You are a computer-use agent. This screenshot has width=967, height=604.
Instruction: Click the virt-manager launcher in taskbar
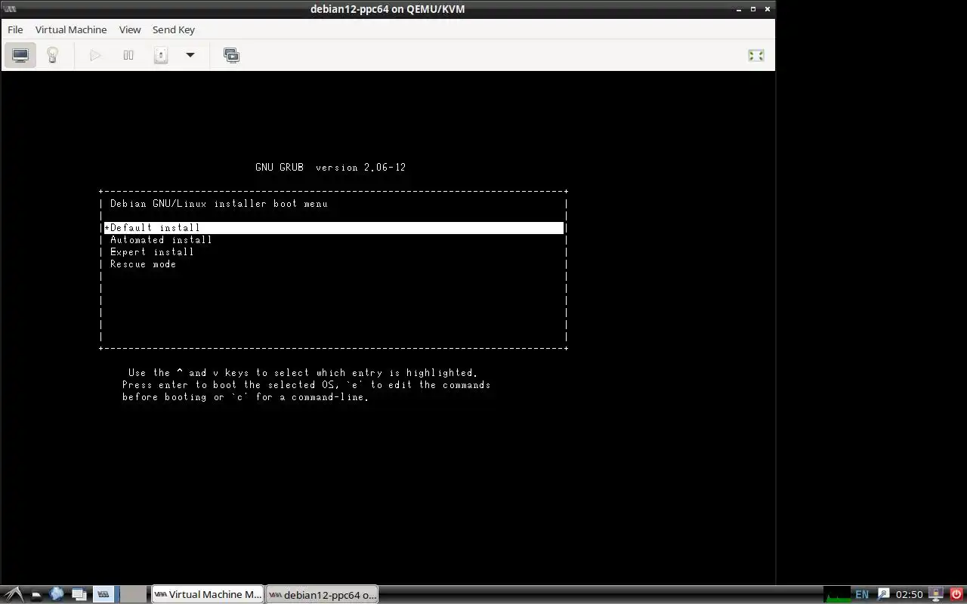pyautogui.click(x=103, y=594)
